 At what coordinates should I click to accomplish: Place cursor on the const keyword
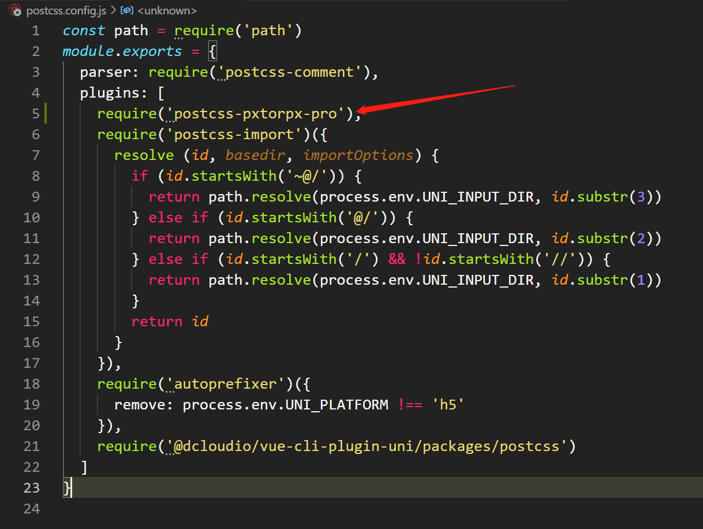84,30
